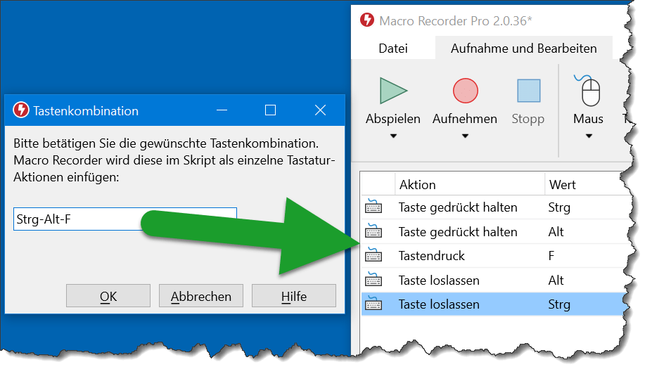Click Alt value in the second row
Viewport: 652px width, 374px height.
(x=556, y=231)
